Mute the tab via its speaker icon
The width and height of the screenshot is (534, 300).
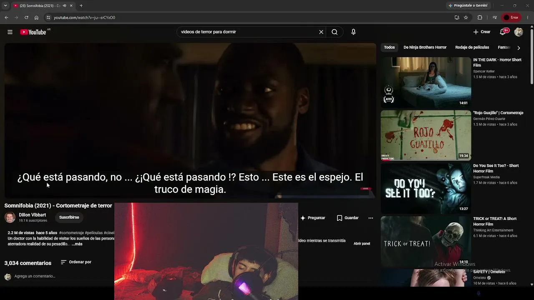point(64,6)
